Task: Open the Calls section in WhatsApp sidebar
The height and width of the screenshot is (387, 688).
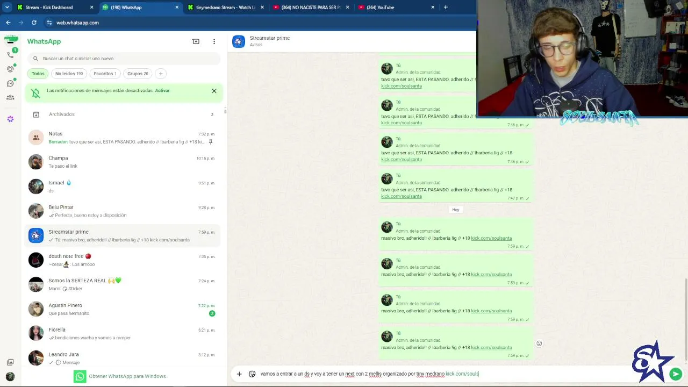Action: 10,55
